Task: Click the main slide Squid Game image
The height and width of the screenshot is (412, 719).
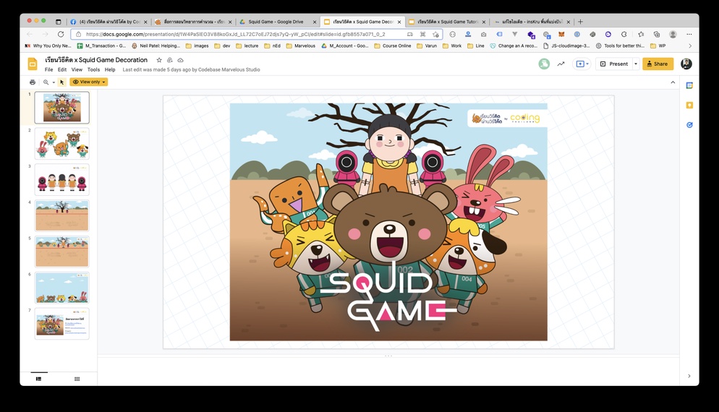Action: 388,222
